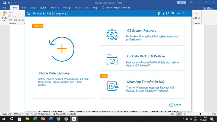Switch to Web Layout view
This screenshot has height=122, width=217.
[x=185, y=114]
